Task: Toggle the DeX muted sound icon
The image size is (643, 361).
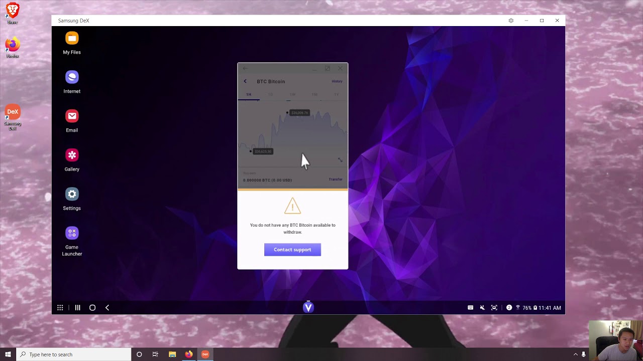Action: pyautogui.click(x=482, y=308)
